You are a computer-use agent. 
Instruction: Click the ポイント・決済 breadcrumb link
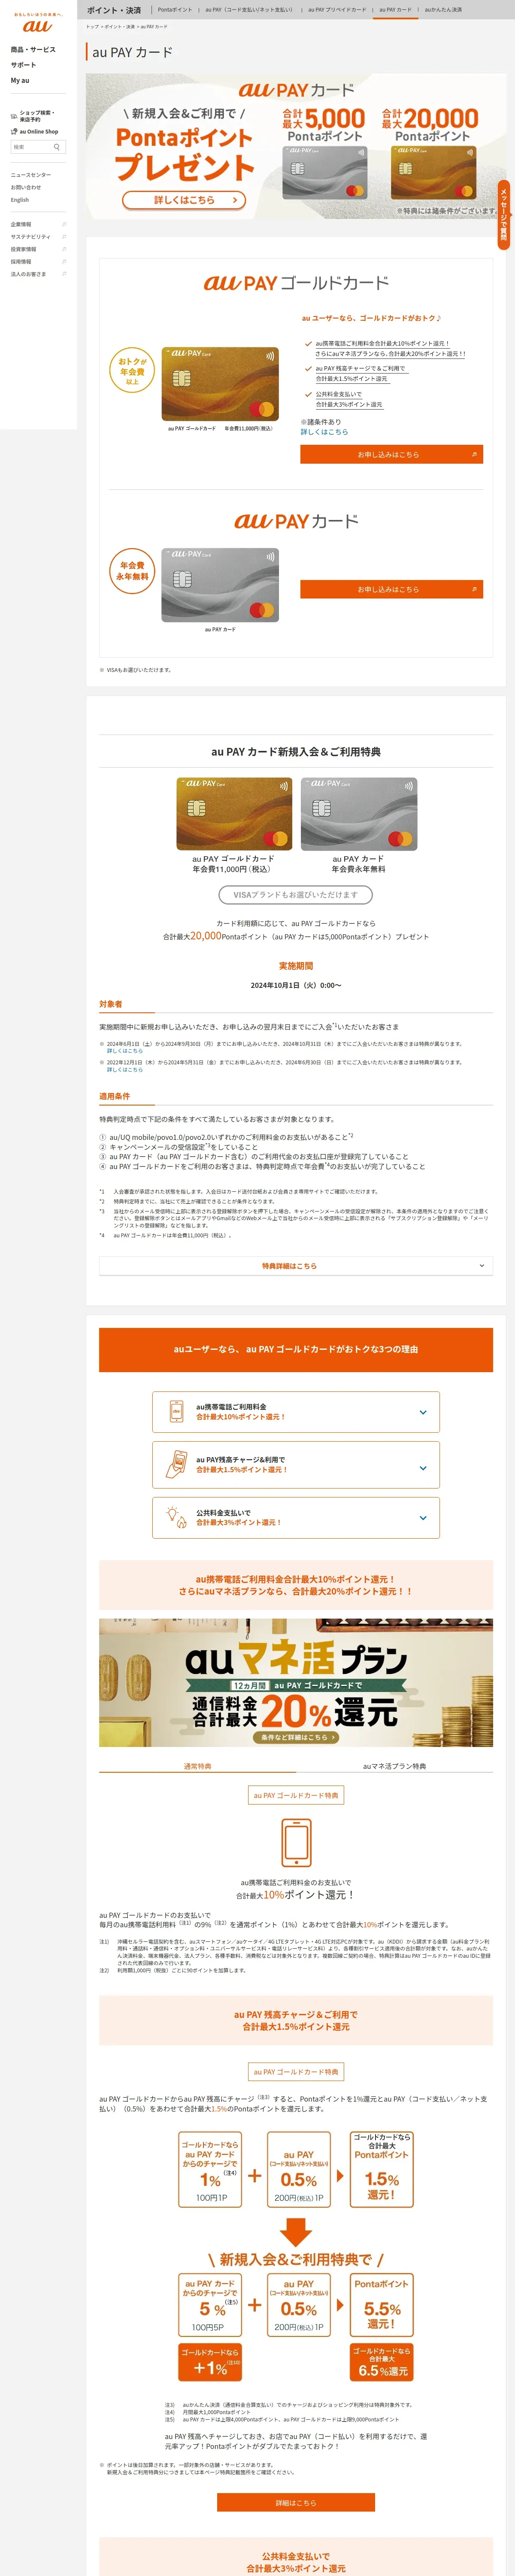point(118,27)
